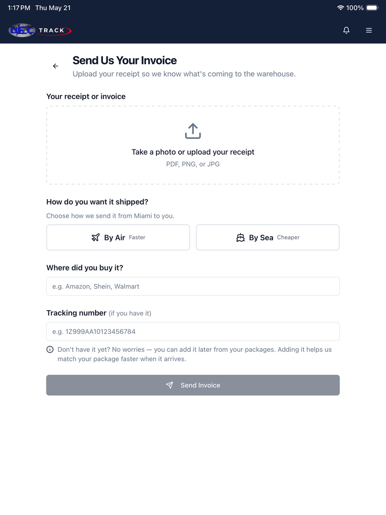Click the ship icon for By Sea
Screen dimensions: 386x515
(x=240, y=238)
